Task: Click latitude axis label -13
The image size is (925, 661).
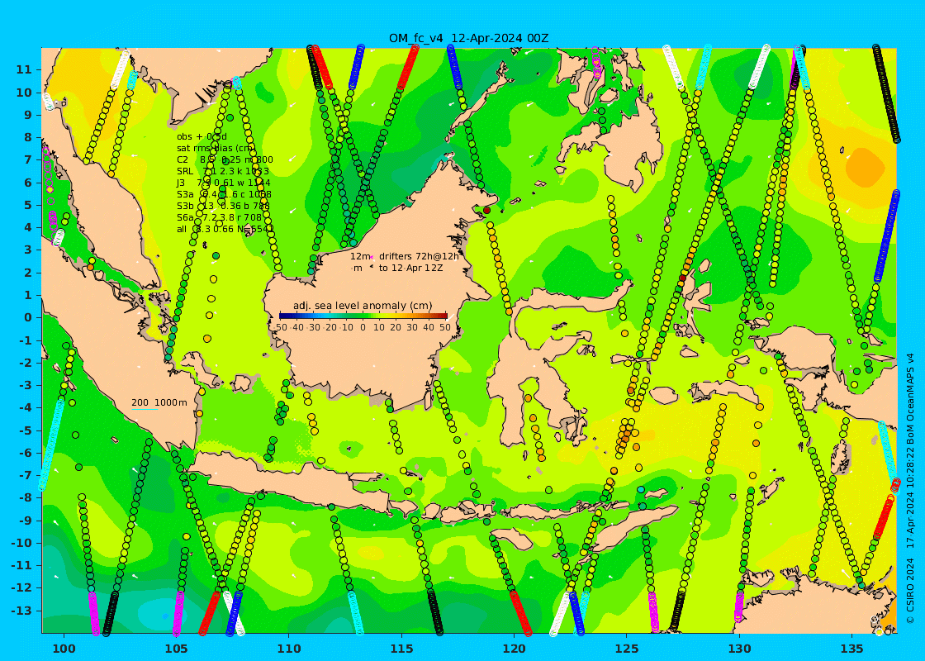Action: 22,611
